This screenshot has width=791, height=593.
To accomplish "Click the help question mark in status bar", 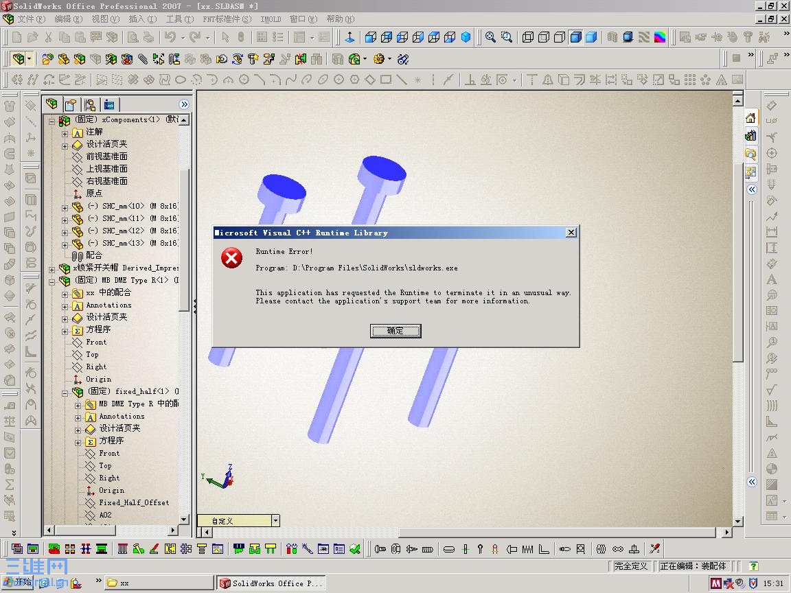I will (754, 566).
